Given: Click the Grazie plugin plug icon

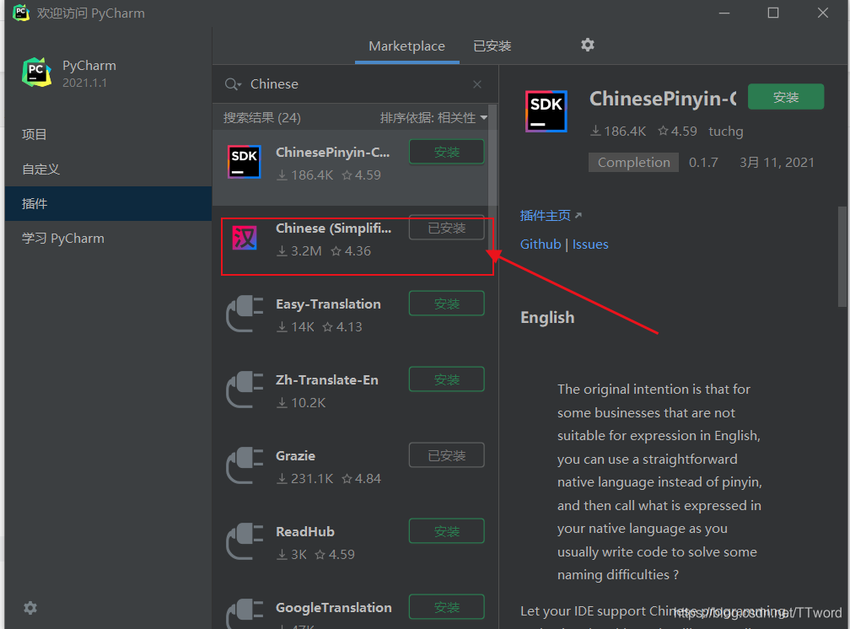Looking at the screenshot, I should click(x=245, y=465).
